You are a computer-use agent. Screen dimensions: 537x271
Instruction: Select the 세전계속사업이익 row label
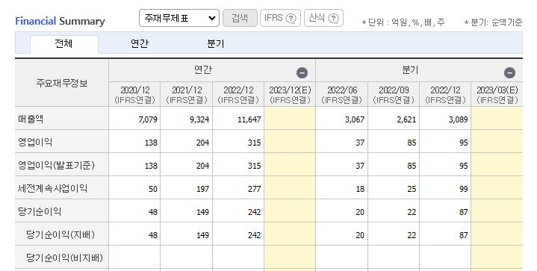tap(53, 188)
